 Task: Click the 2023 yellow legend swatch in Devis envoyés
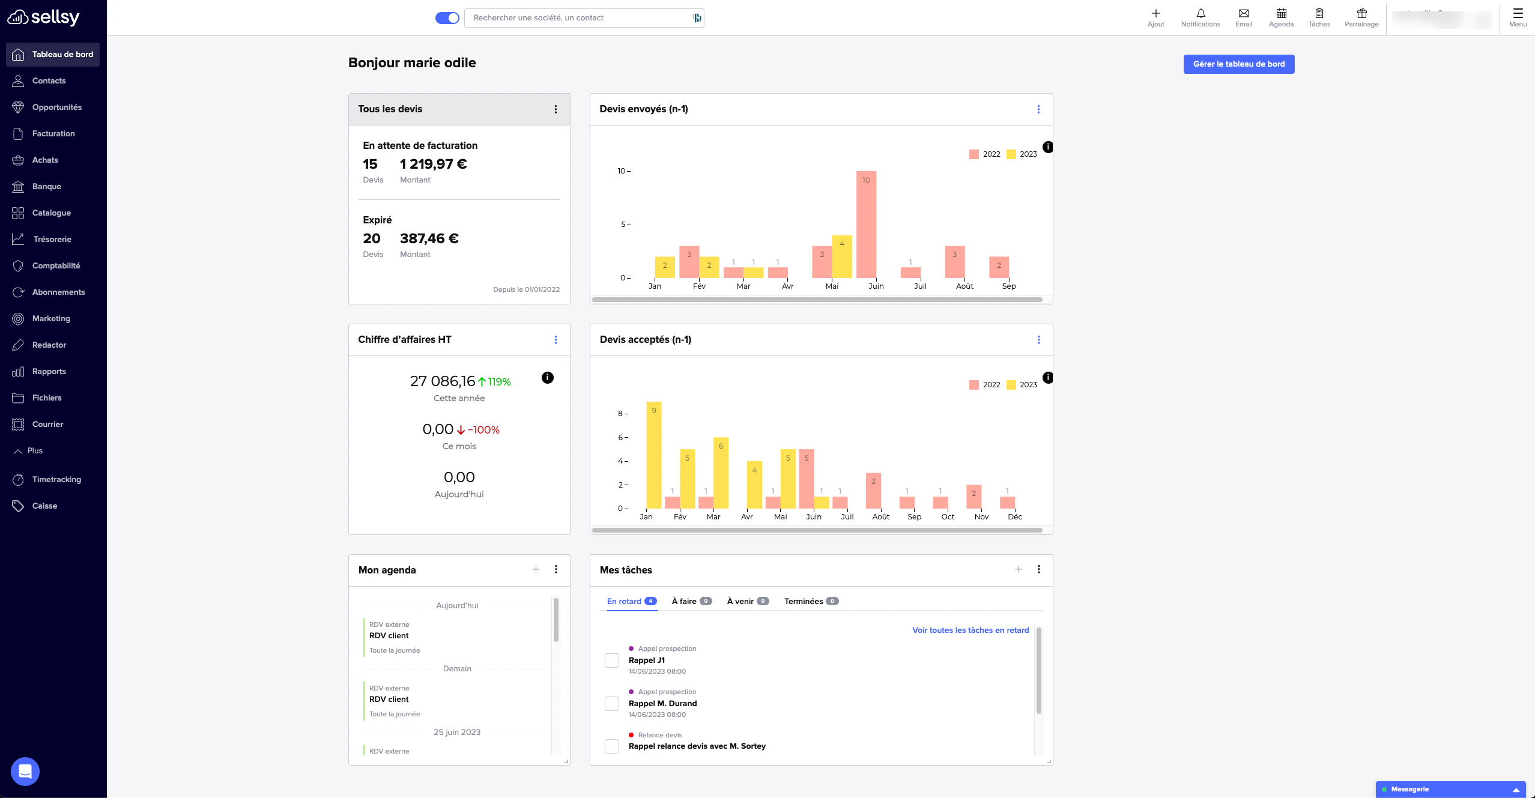tap(1011, 154)
